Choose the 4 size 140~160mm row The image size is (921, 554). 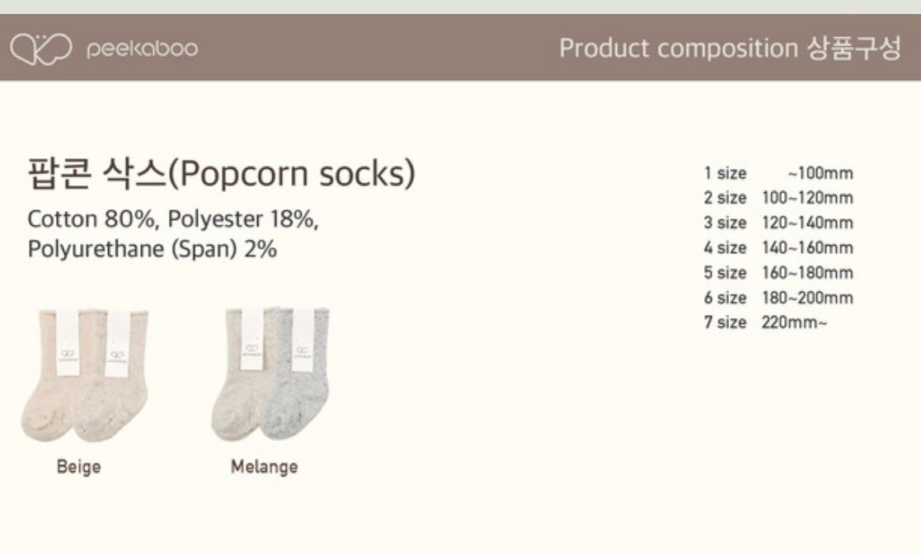[x=778, y=247]
